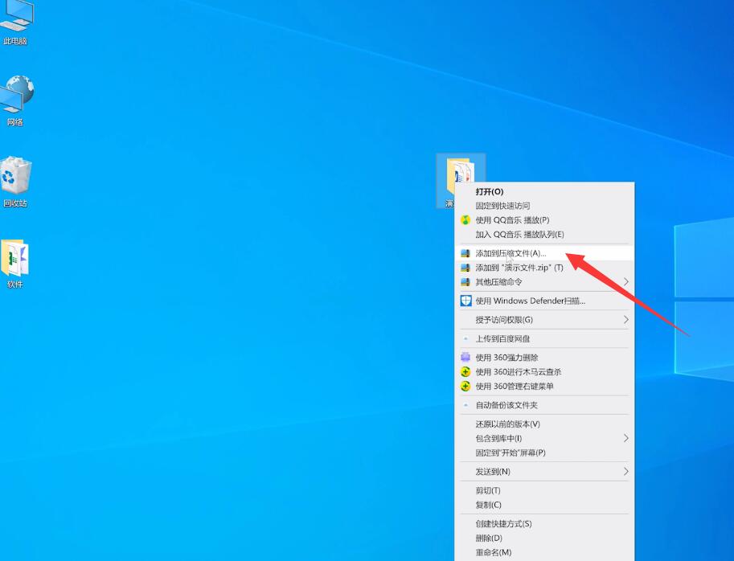Click the 360强力删除 shredder icon
Image resolution: width=734 pixels, height=561 pixels.
pyautogui.click(x=465, y=358)
